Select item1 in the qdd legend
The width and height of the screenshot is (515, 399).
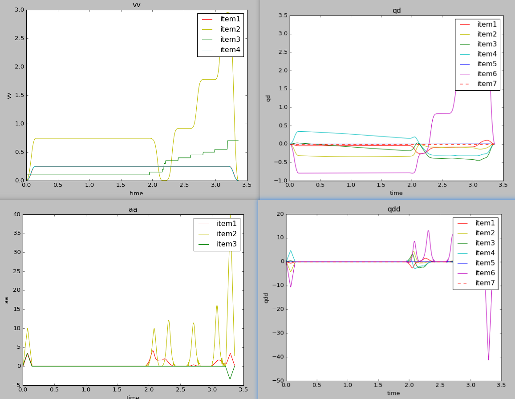tap(485, 223)
